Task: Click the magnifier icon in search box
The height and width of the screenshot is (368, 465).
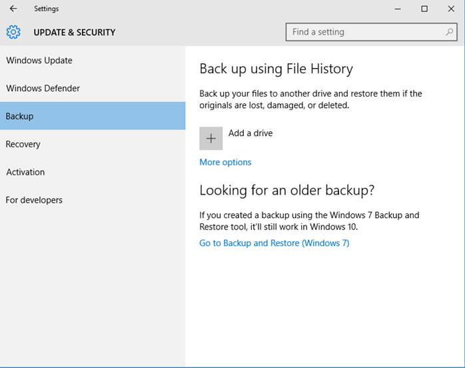Action: [449, 32]
